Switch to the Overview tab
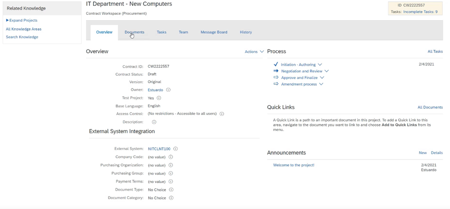This screenshot has width=450, height=209. (x=104, y=32)
